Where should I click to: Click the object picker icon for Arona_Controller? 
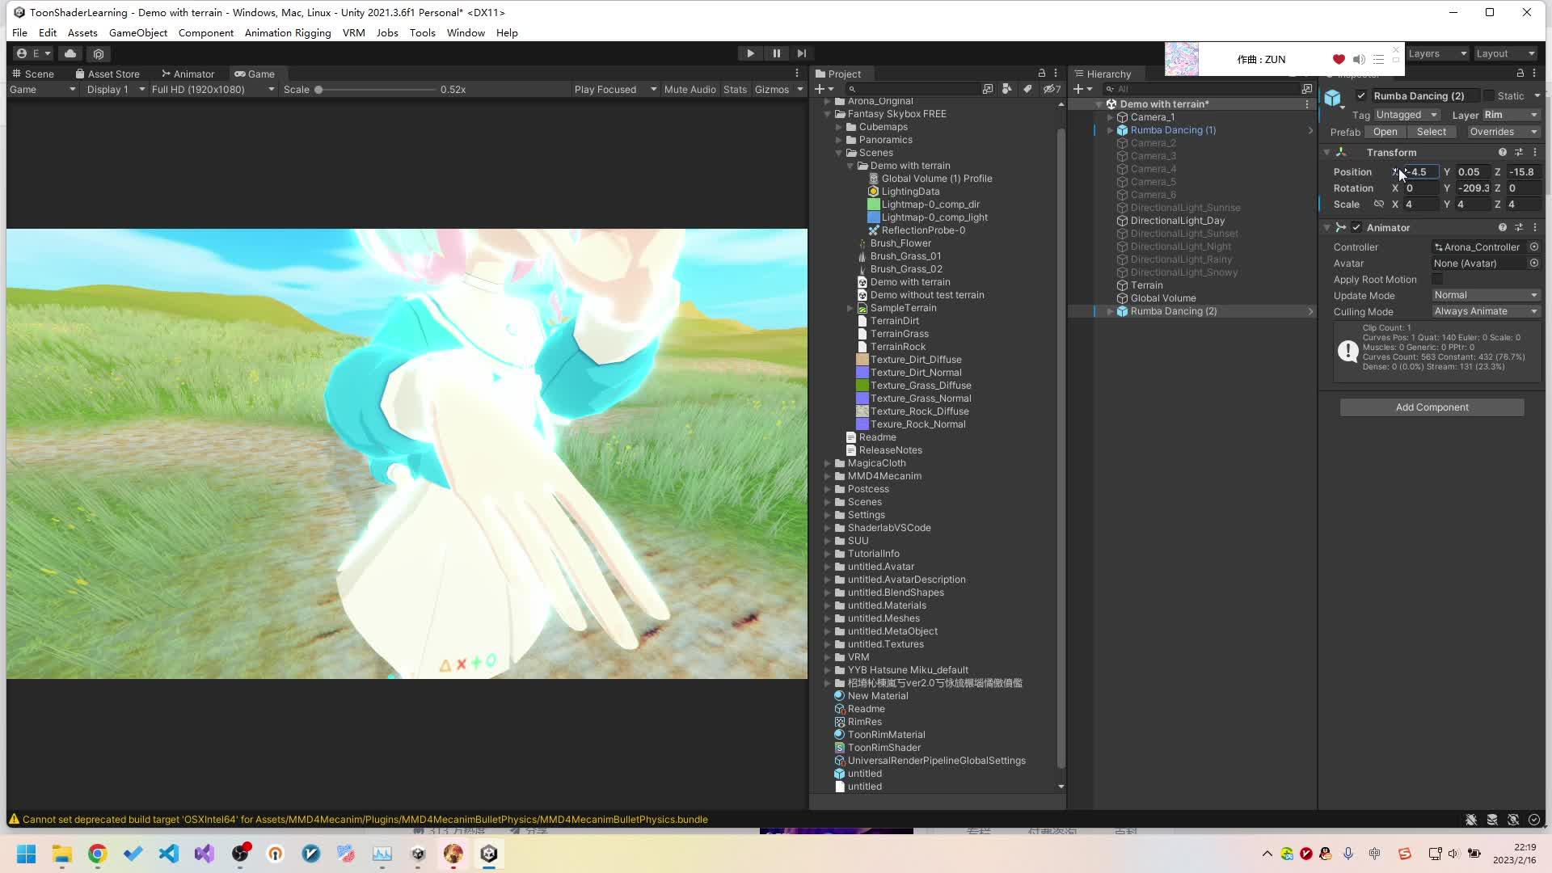[1534, 247]
